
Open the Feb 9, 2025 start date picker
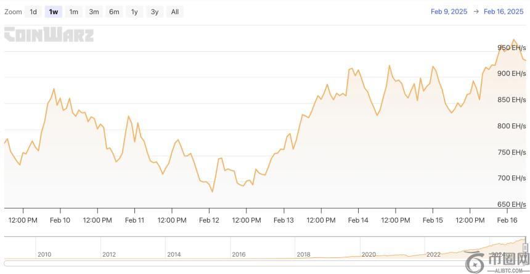(449, 11)
